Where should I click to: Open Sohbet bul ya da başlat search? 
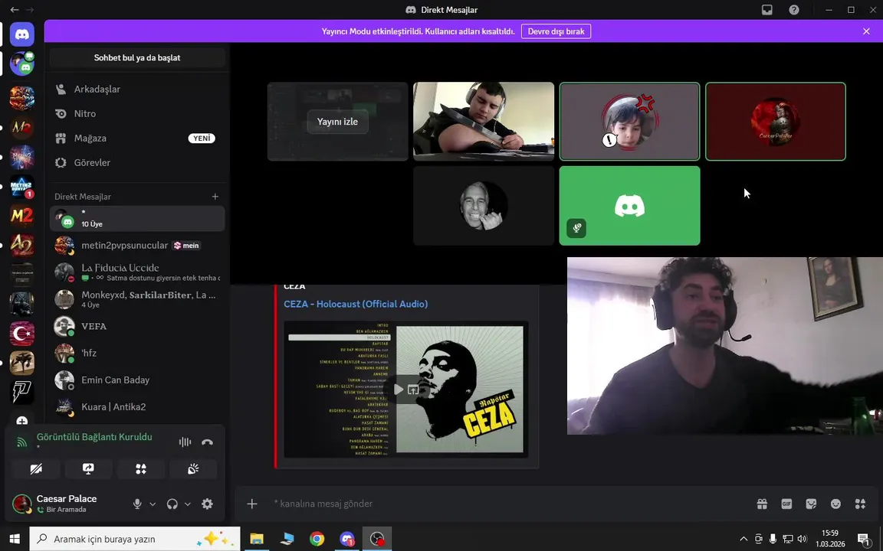coord(137,57)
